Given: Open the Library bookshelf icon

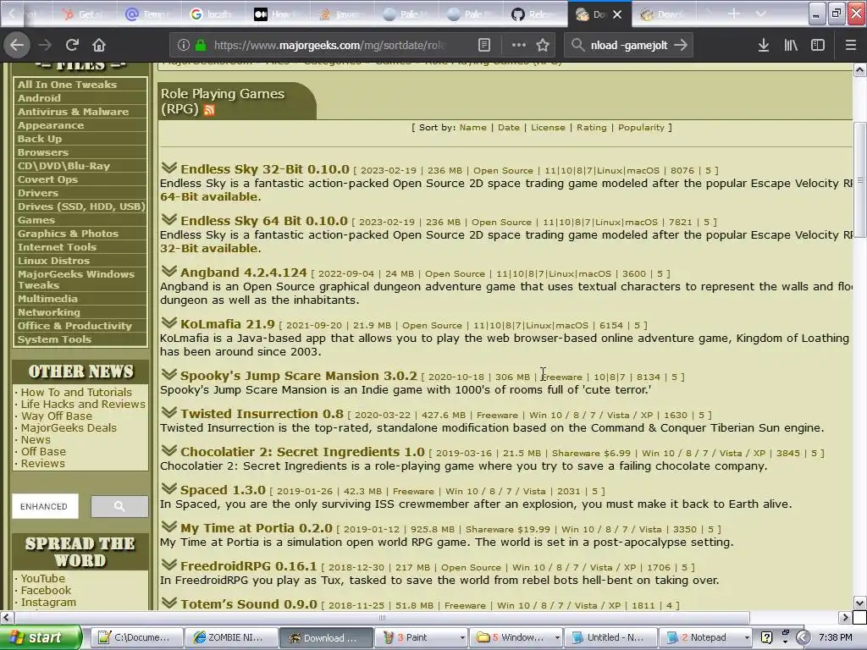Looking at the screenshot, I should click(791, 46).
